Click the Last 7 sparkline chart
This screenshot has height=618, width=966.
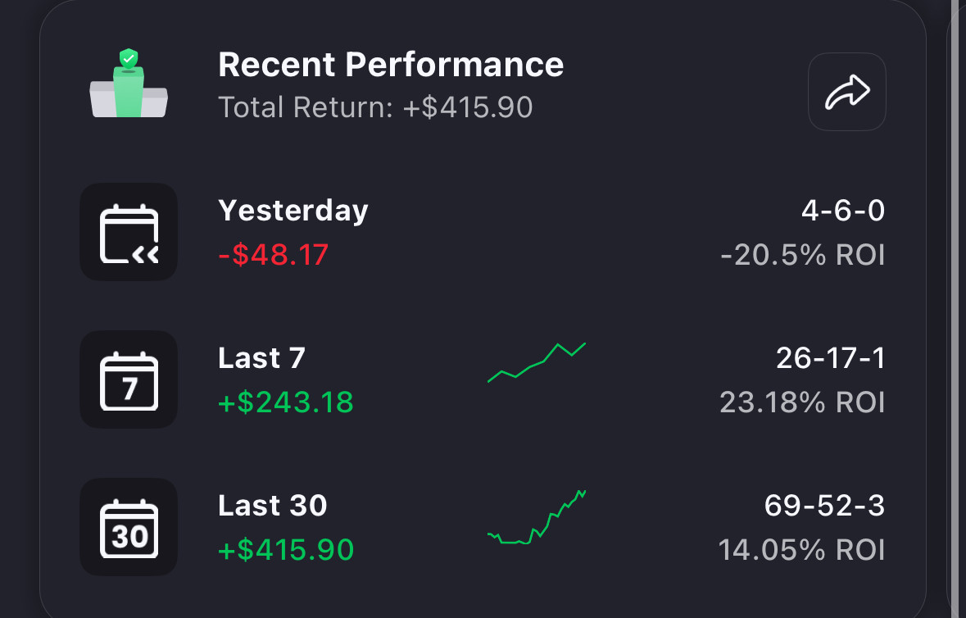click(537, 362)
